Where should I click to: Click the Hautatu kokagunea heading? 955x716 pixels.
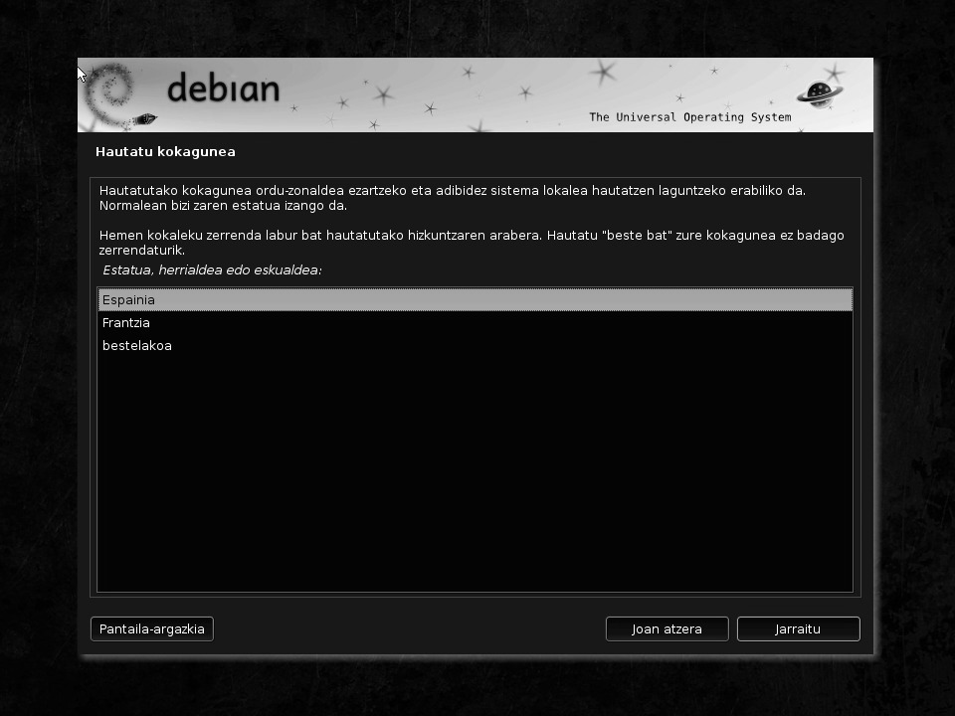[x=165, y=151]
